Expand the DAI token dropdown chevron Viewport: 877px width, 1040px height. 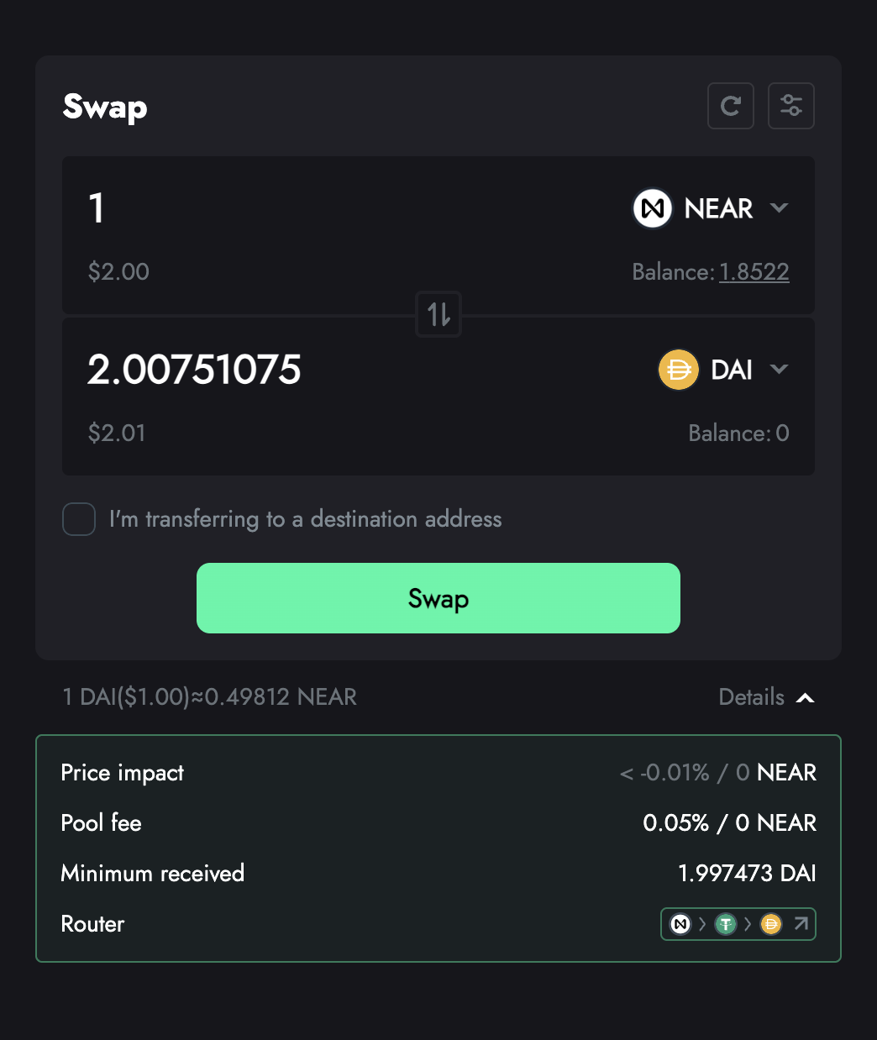click(x=780, y=370)
